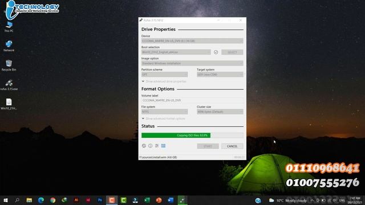
Task: Open the Rufus about info icon
Action: [151, 146]
